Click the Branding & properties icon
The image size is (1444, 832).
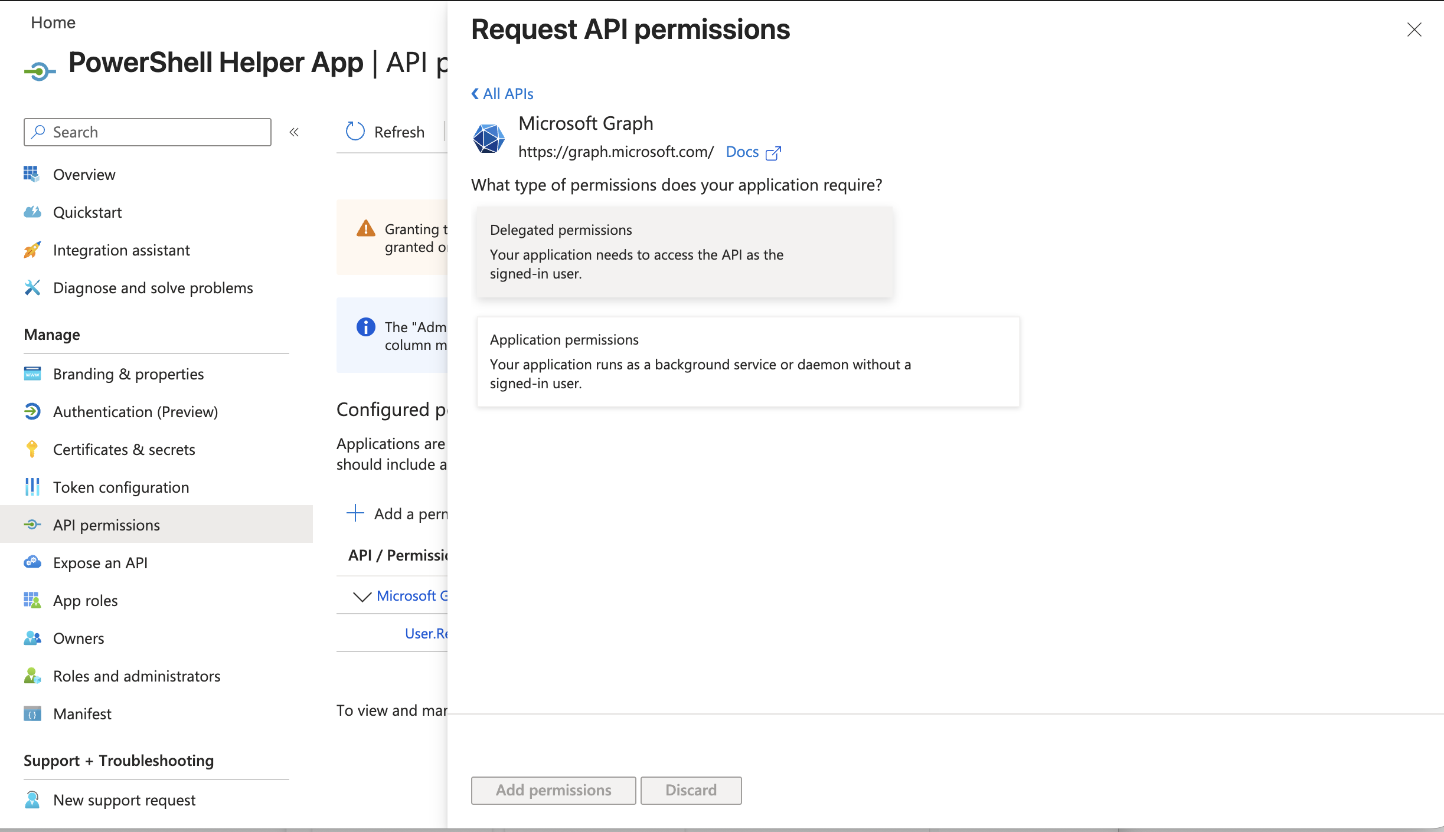coord(32,374)
